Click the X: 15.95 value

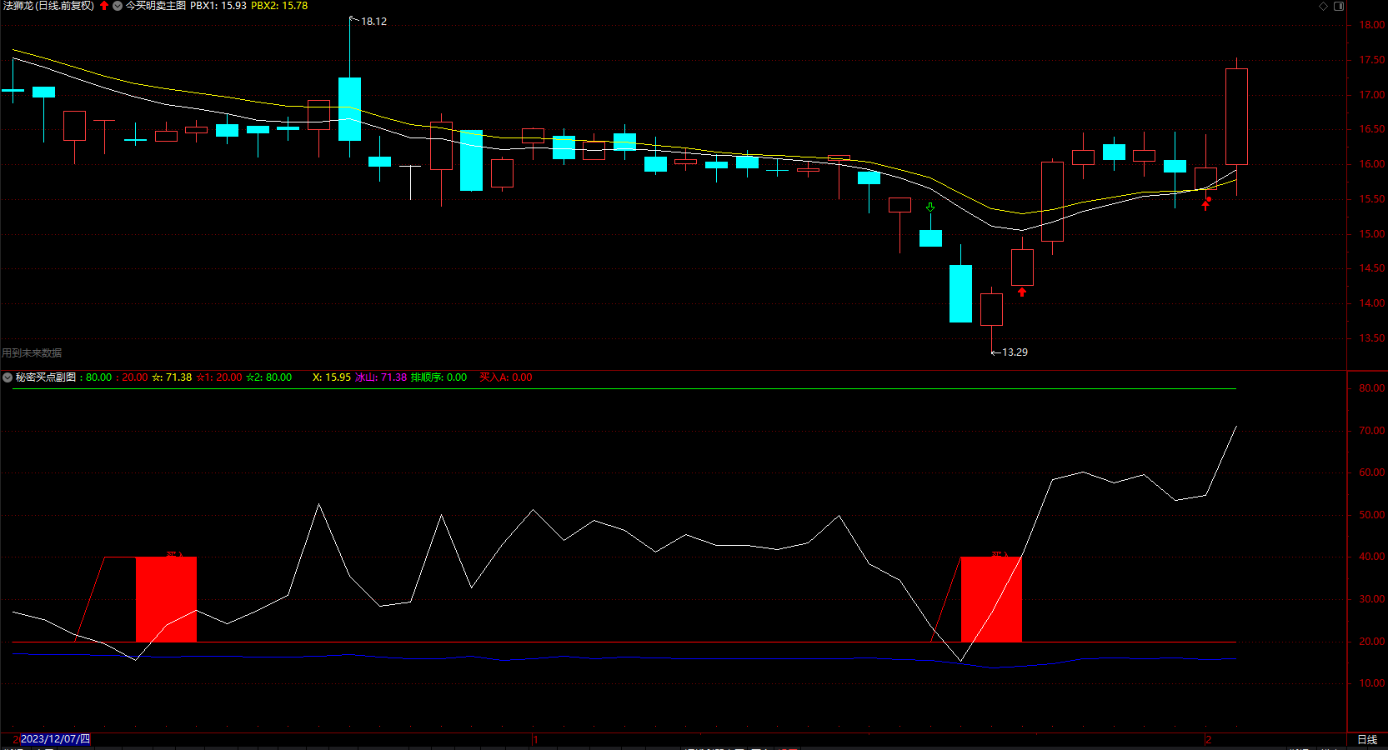[332, 377]
